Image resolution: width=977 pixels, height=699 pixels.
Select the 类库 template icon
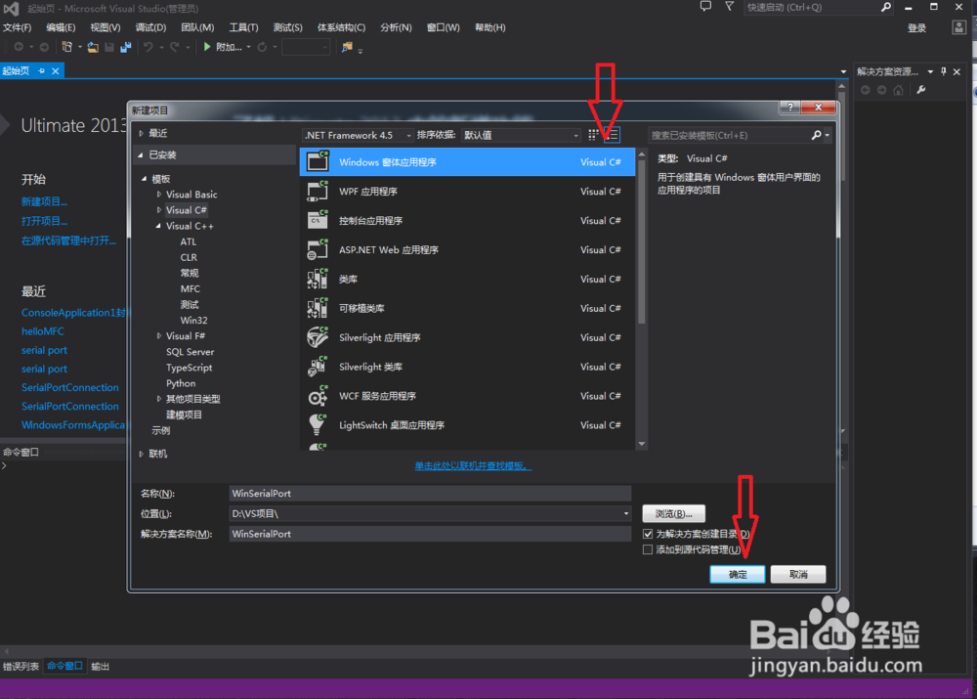tap(318, 279)
